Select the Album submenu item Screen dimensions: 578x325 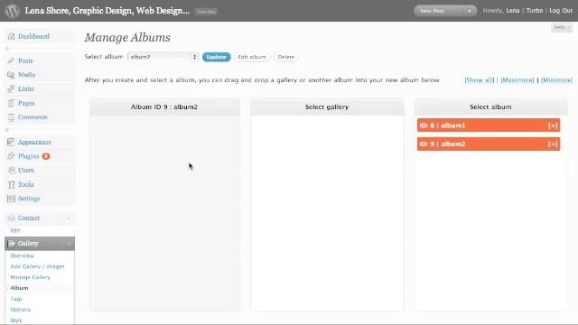point(19,288)
